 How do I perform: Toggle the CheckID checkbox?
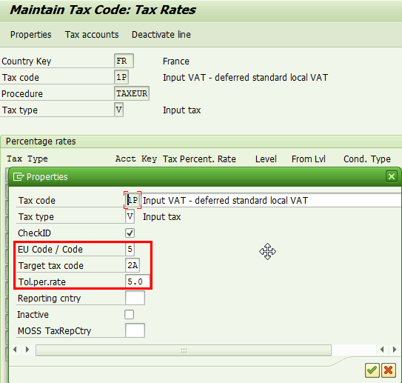130,233
